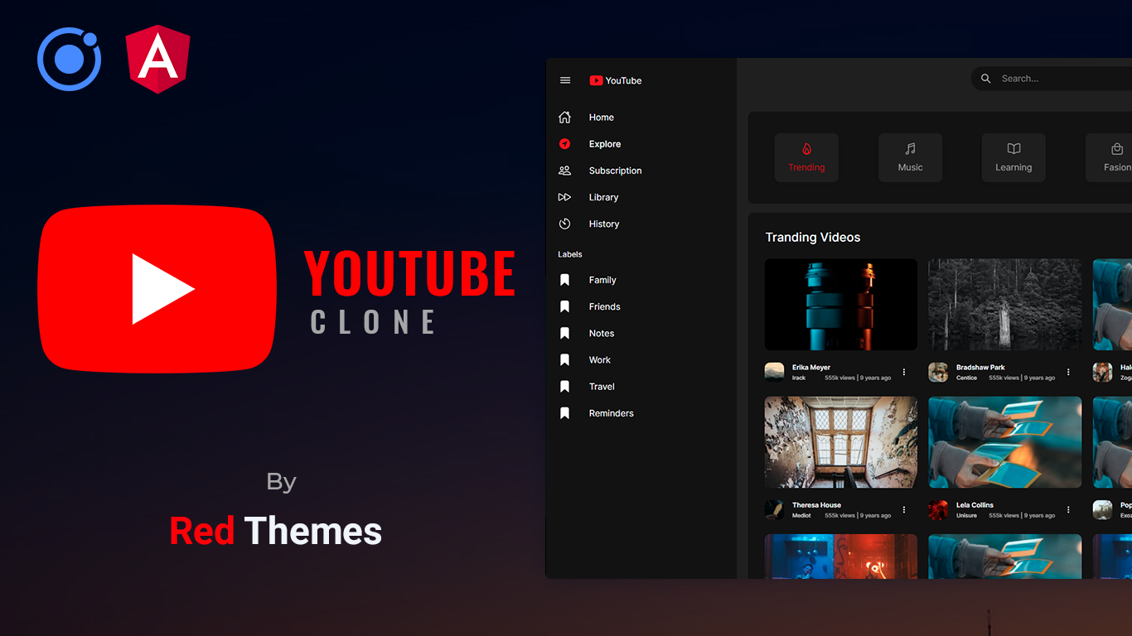Click the Theresa House channel name
This screenshot has height=636, width=1132.
click(x=816, y=504)
